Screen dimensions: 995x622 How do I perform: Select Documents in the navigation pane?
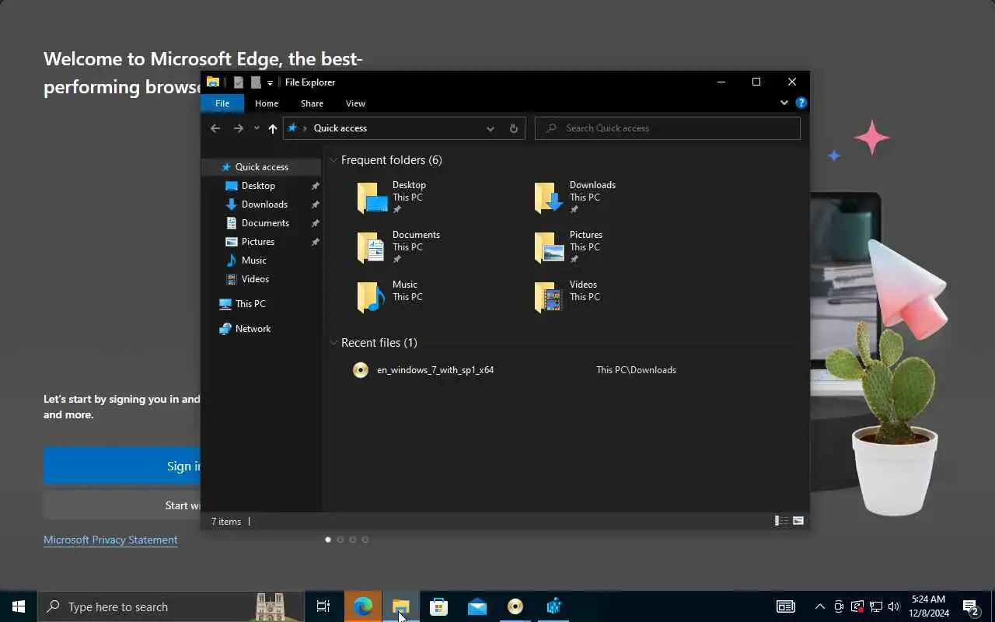(x=265, y=223)
